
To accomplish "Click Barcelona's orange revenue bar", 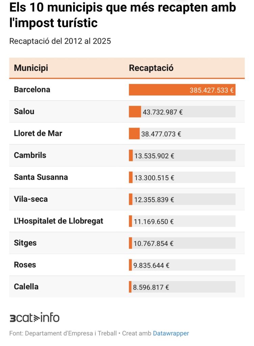I will tap(182, 90).
